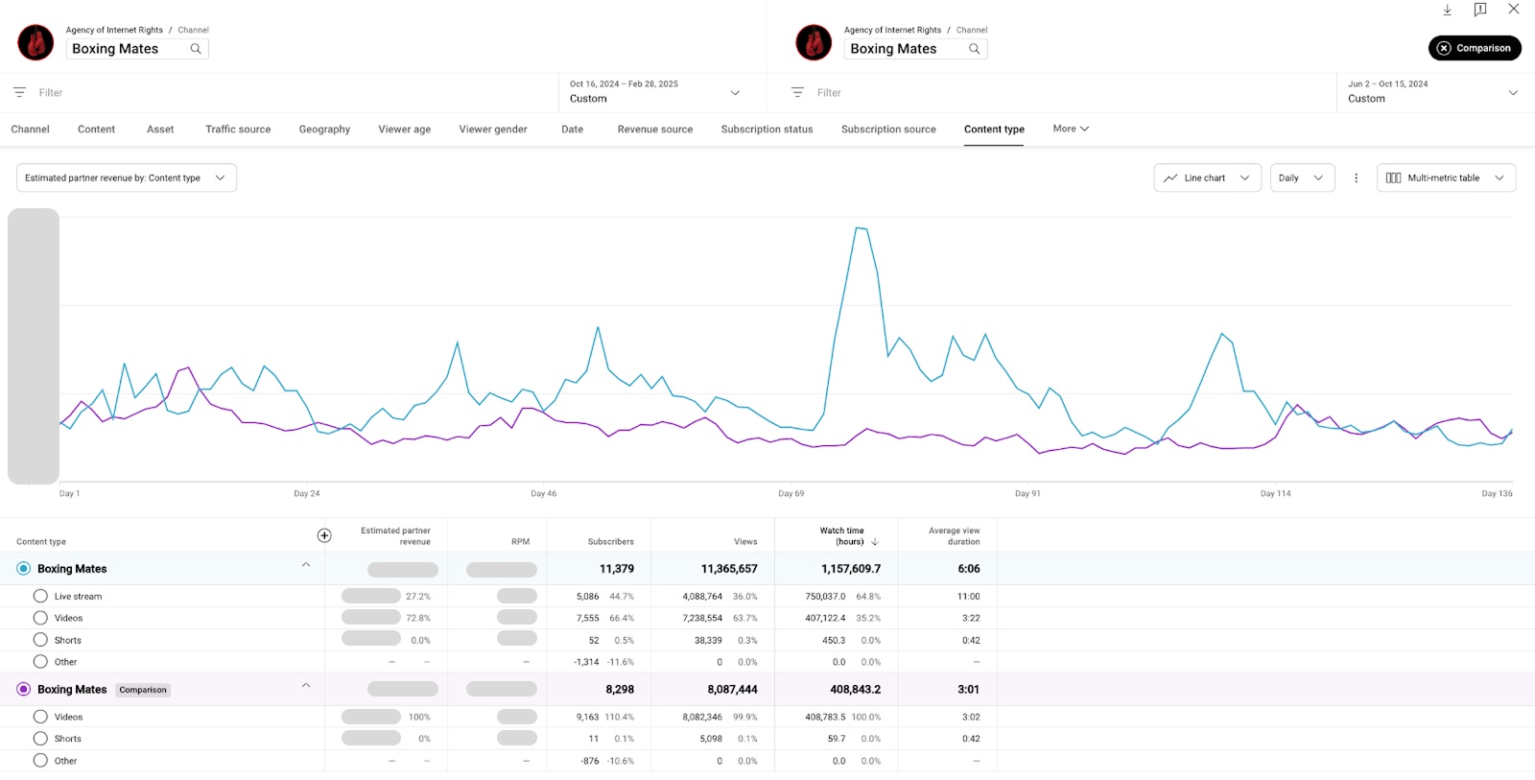Click the left Boxing Mates search field
The width and height of the screenshot is (1535, 780).
pyautogui.click(x=137, y=49)
